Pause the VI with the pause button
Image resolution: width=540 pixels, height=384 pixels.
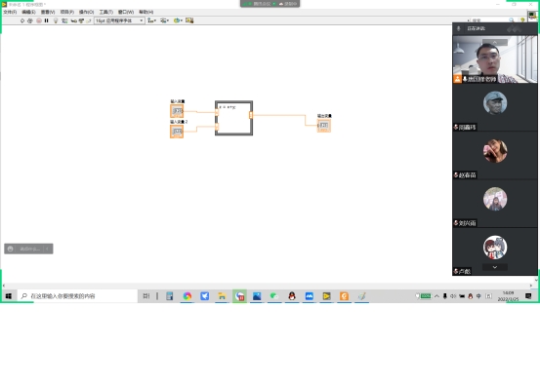[46, 20]
